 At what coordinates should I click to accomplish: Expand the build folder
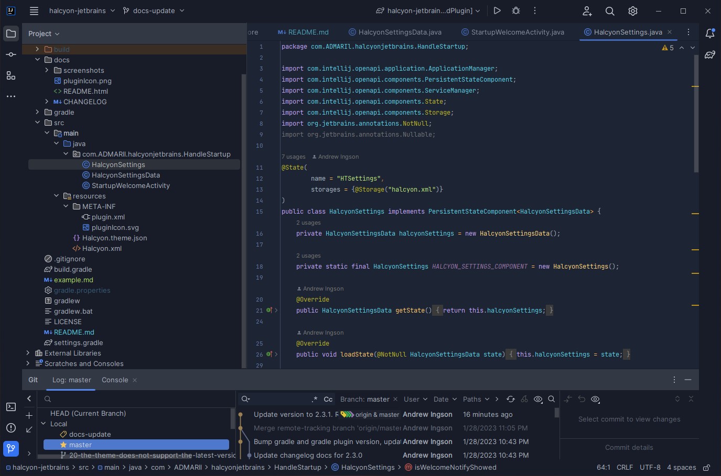tap(37, 49)
